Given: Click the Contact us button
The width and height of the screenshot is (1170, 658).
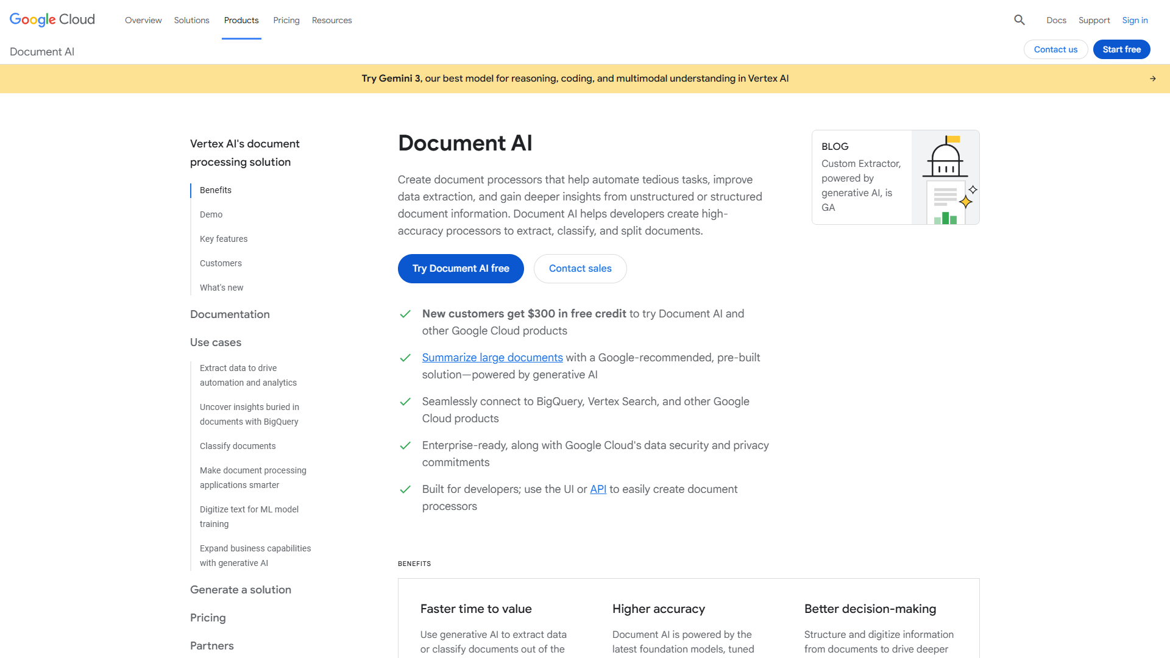Looking at the screenshot, I should [x=1055, y=49].
